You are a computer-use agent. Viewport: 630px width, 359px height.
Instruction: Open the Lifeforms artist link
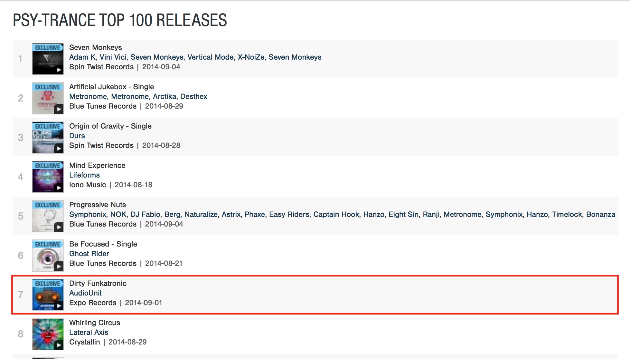pyautogui.click(x=84, y=175)
